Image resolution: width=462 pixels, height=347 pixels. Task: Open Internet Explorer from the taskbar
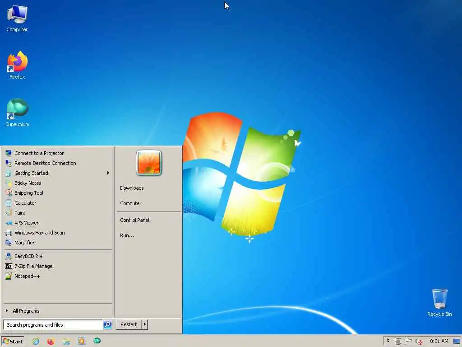click(36, 342)
